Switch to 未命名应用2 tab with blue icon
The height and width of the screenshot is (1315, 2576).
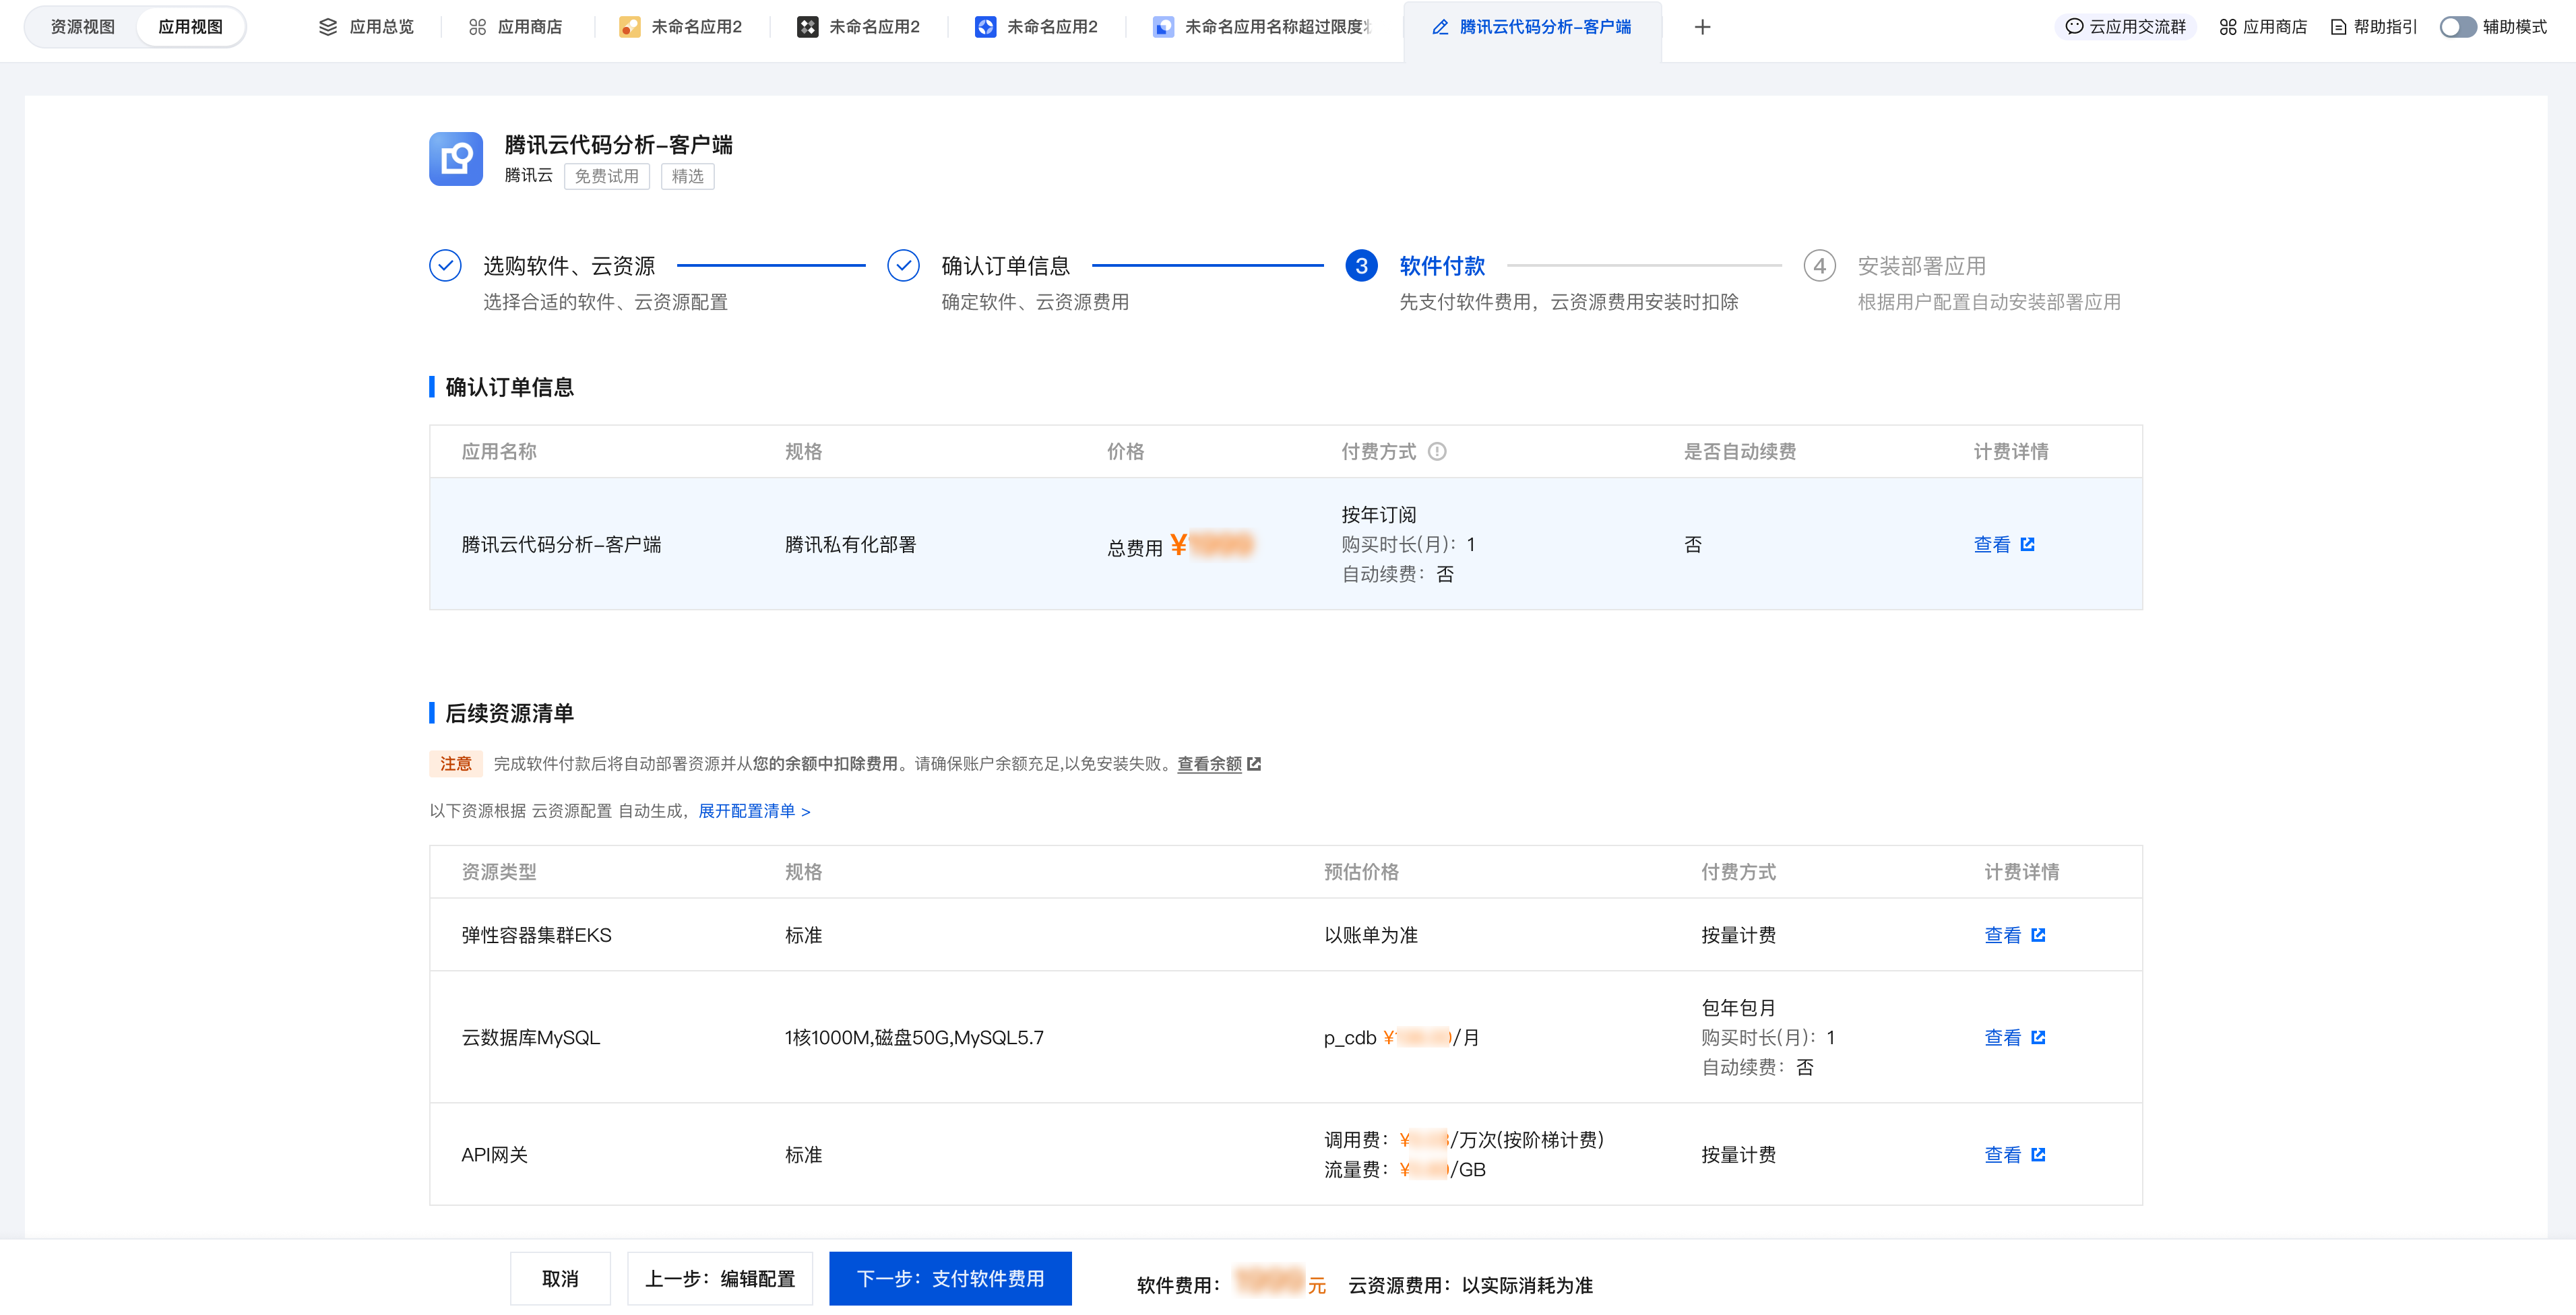pos(1036,27)
